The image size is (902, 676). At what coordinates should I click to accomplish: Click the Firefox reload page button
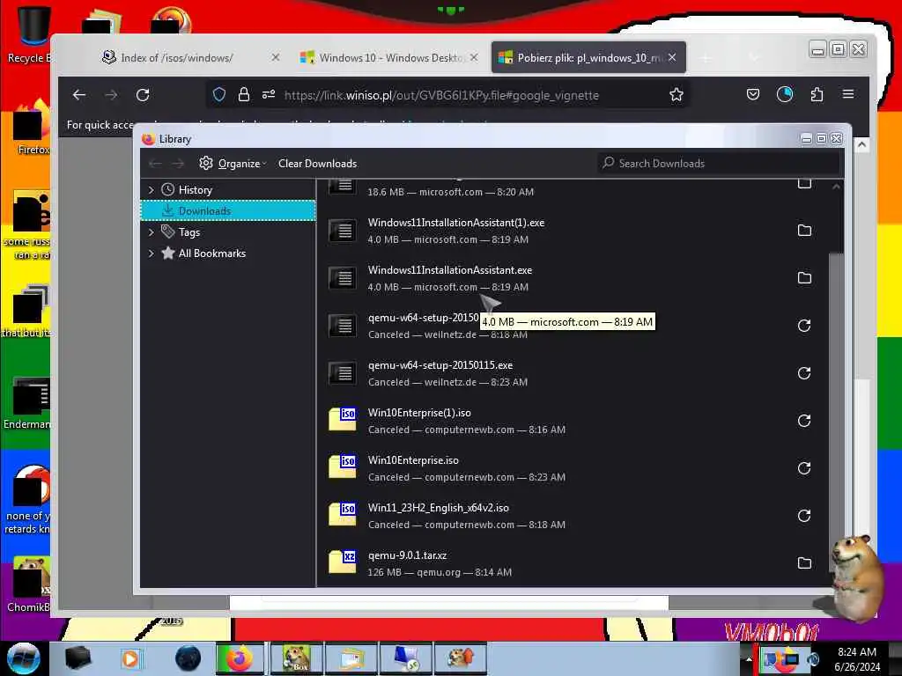point(143,95)
